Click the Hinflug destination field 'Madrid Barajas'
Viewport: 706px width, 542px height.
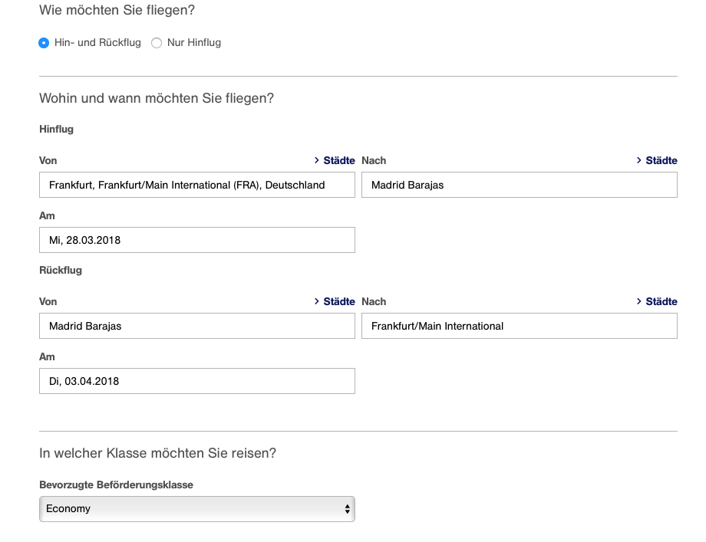click(519, 185)
